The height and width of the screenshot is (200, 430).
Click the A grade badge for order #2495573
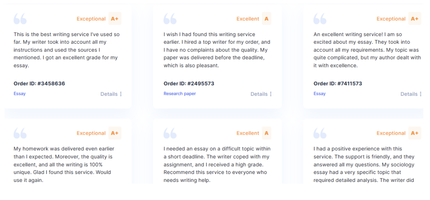[266, 19]
